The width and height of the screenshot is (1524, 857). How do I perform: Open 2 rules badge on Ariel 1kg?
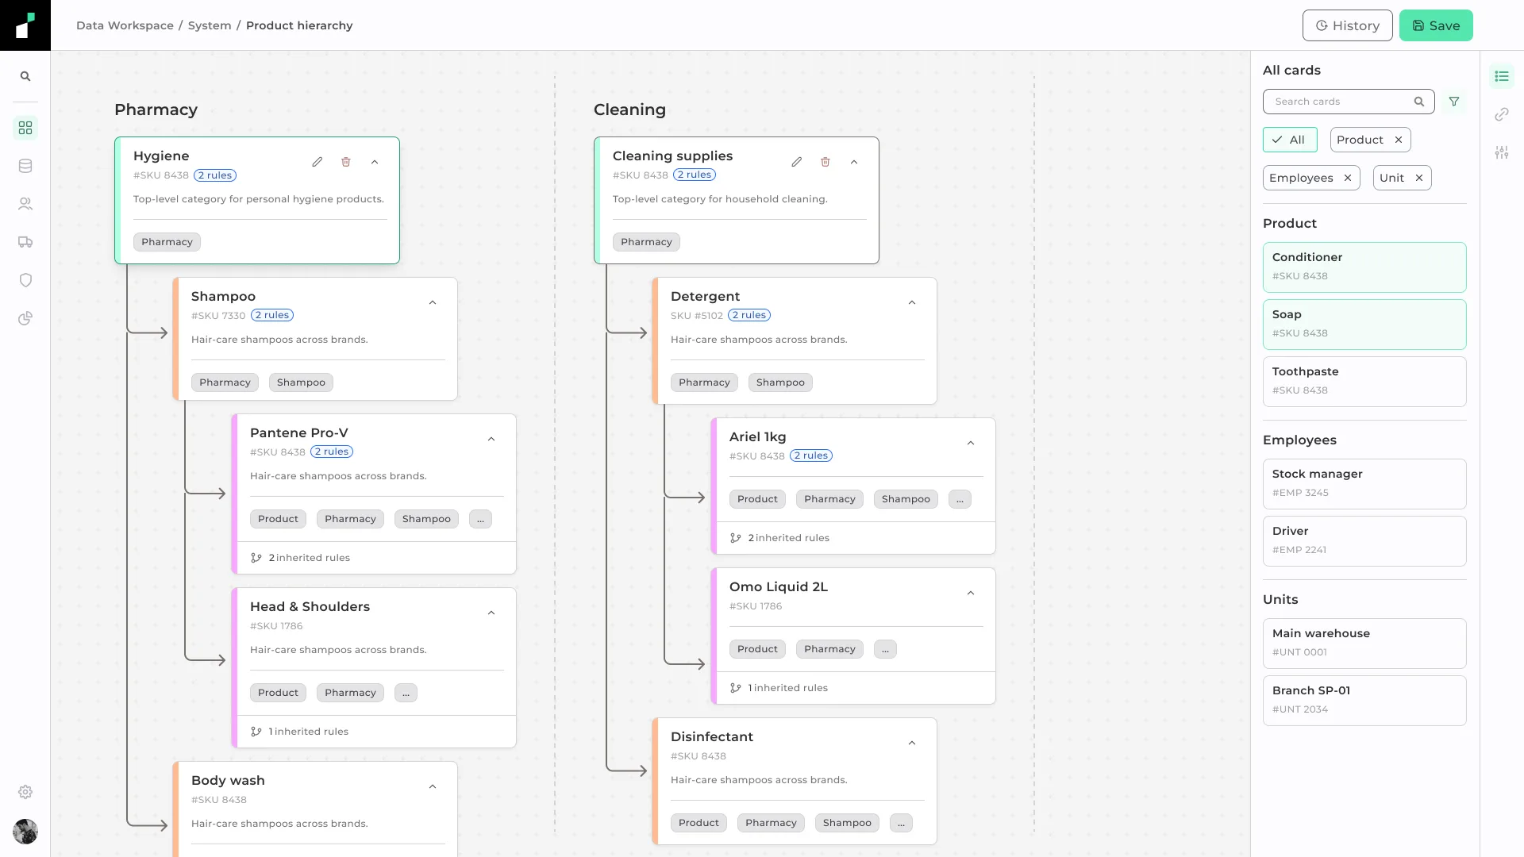(811, 455)
